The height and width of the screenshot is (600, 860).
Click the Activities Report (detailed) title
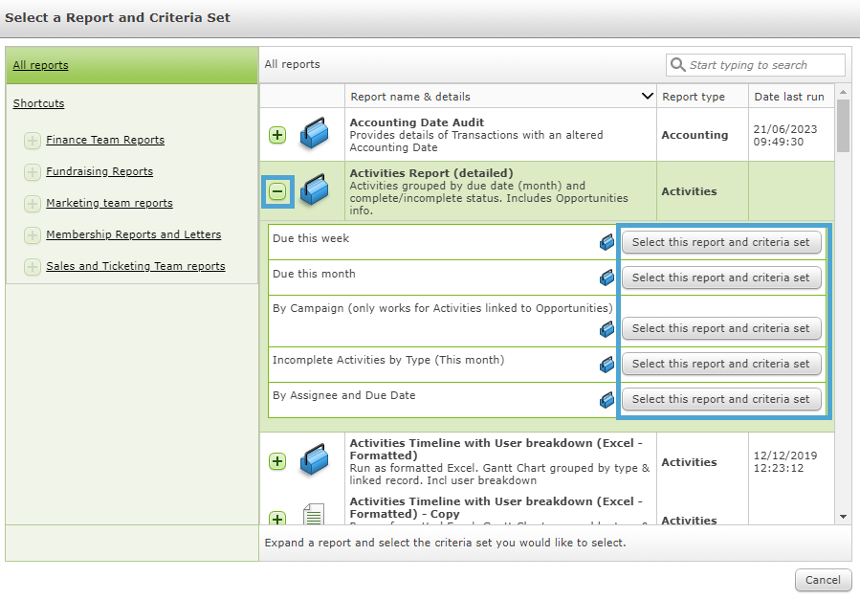pos(431,173)
